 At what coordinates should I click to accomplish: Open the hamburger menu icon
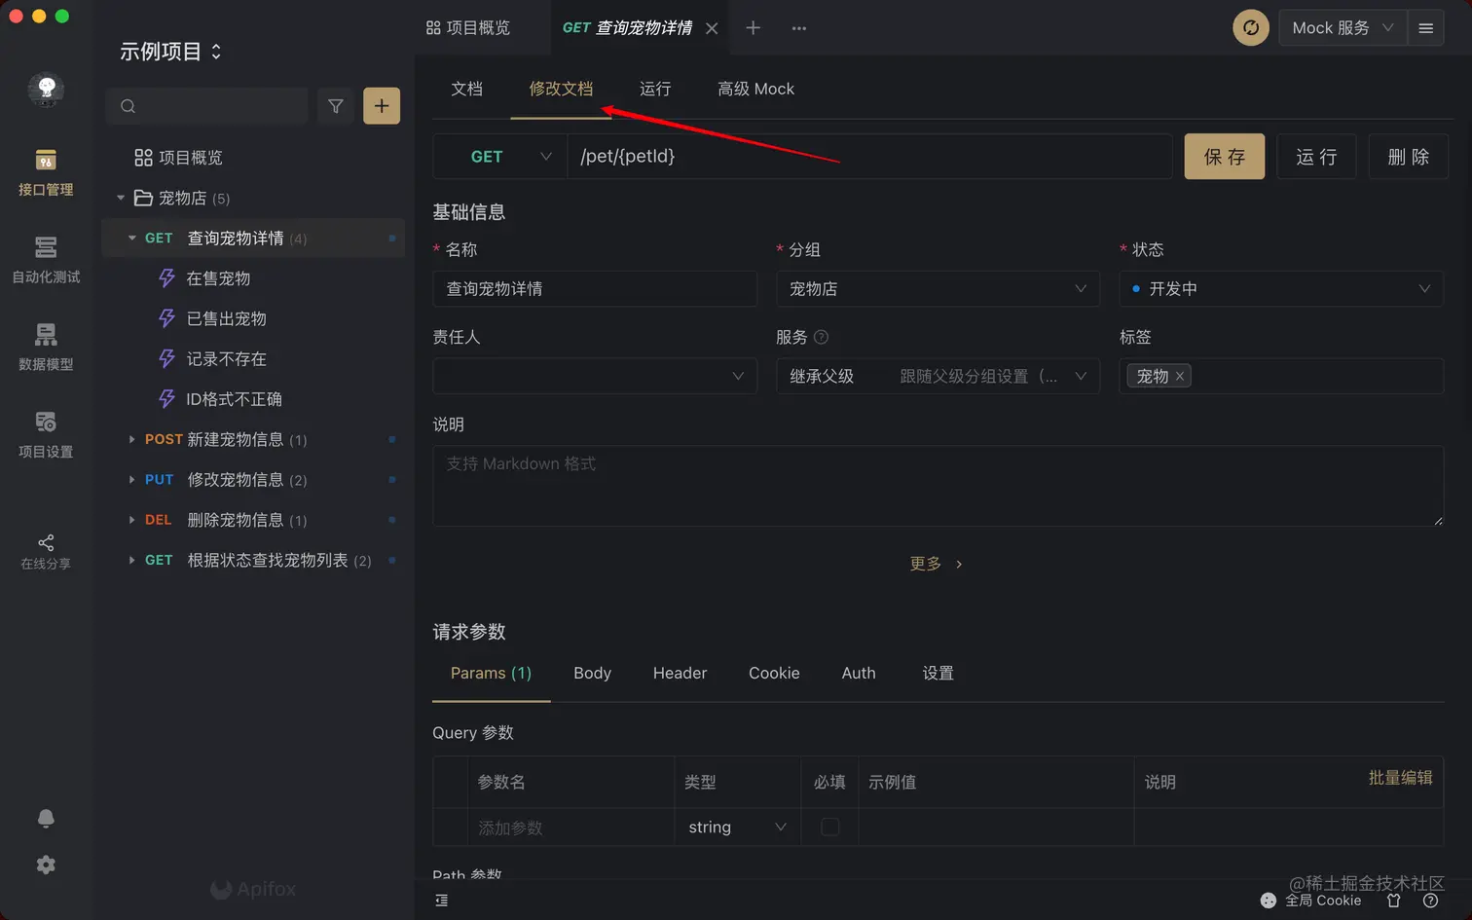click(x=1426, y=28)
